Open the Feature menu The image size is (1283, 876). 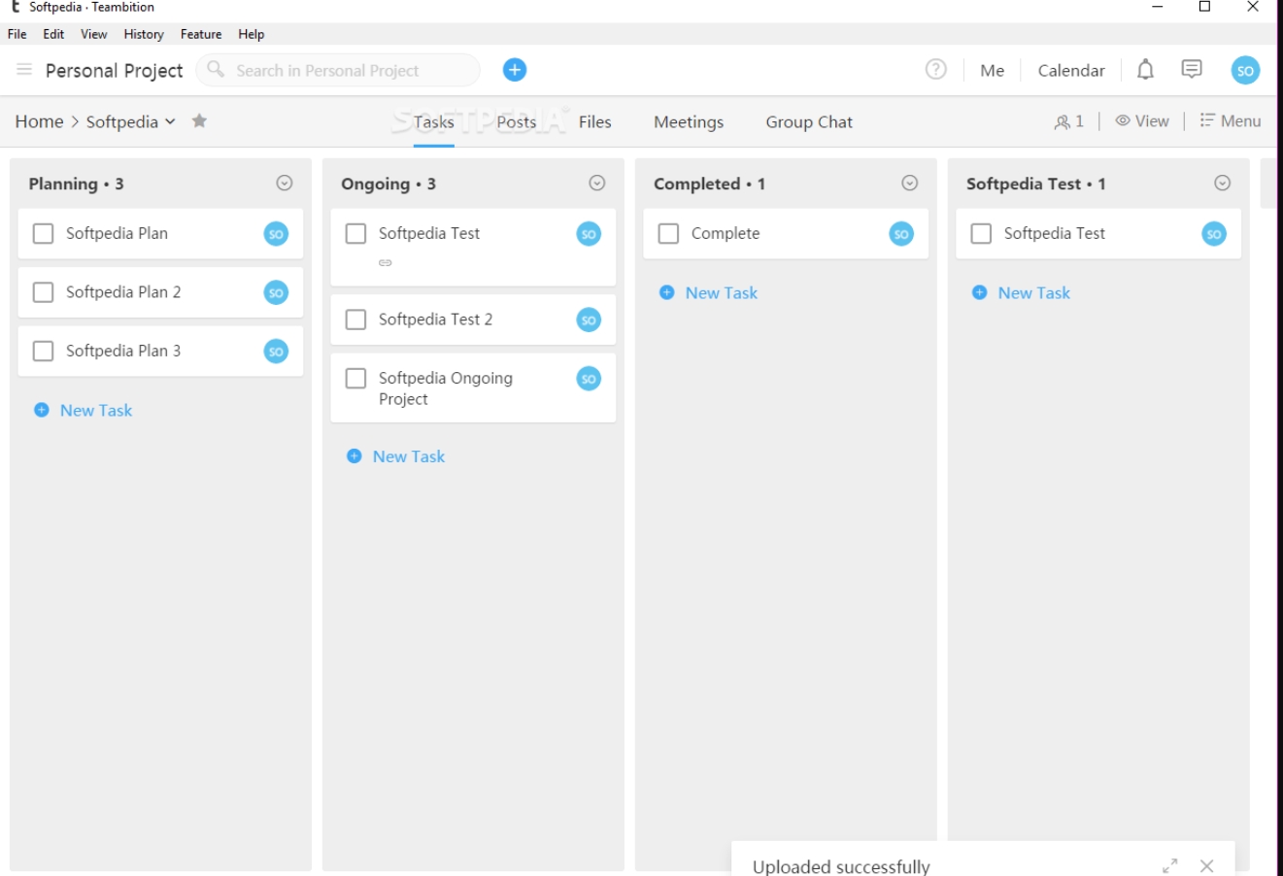tap(201, 34)
